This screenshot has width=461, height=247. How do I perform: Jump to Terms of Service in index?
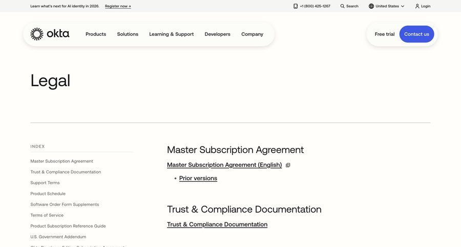47,215
